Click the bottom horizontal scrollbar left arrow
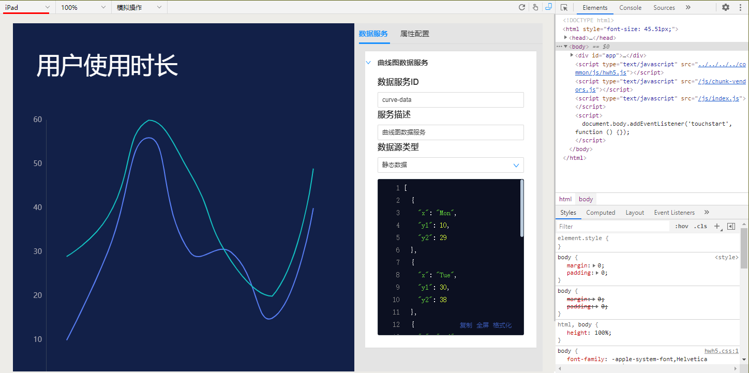 click(559, 368)
